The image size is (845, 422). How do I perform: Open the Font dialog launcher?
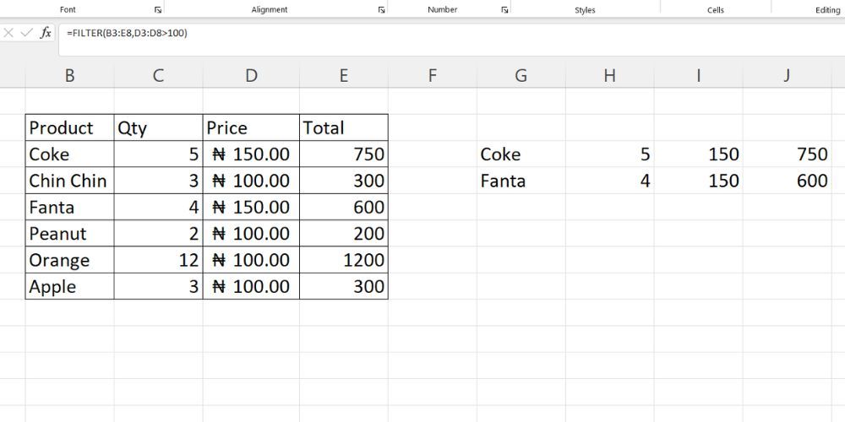[158, 10]
